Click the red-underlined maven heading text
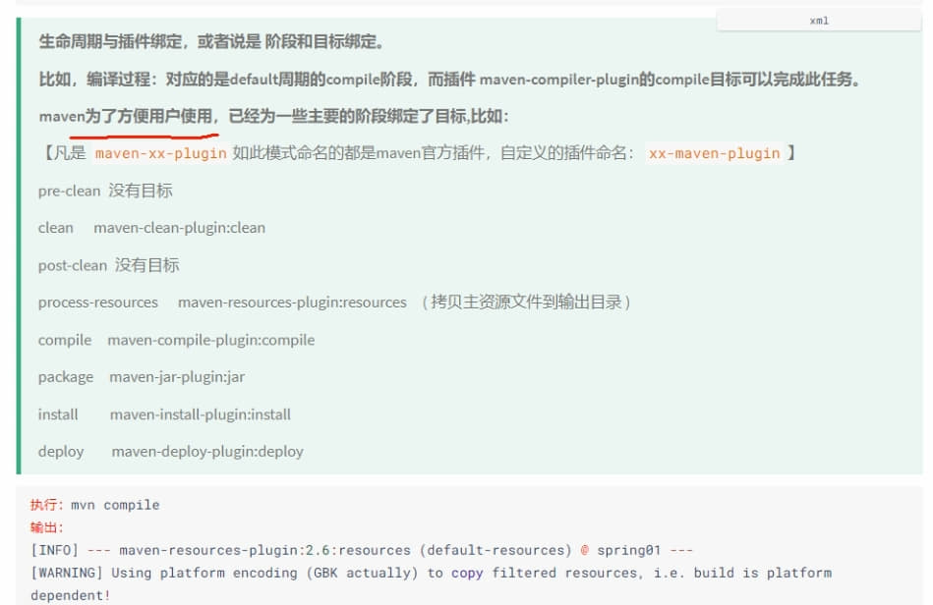The image size is (933, 605). tap(126, 117)
